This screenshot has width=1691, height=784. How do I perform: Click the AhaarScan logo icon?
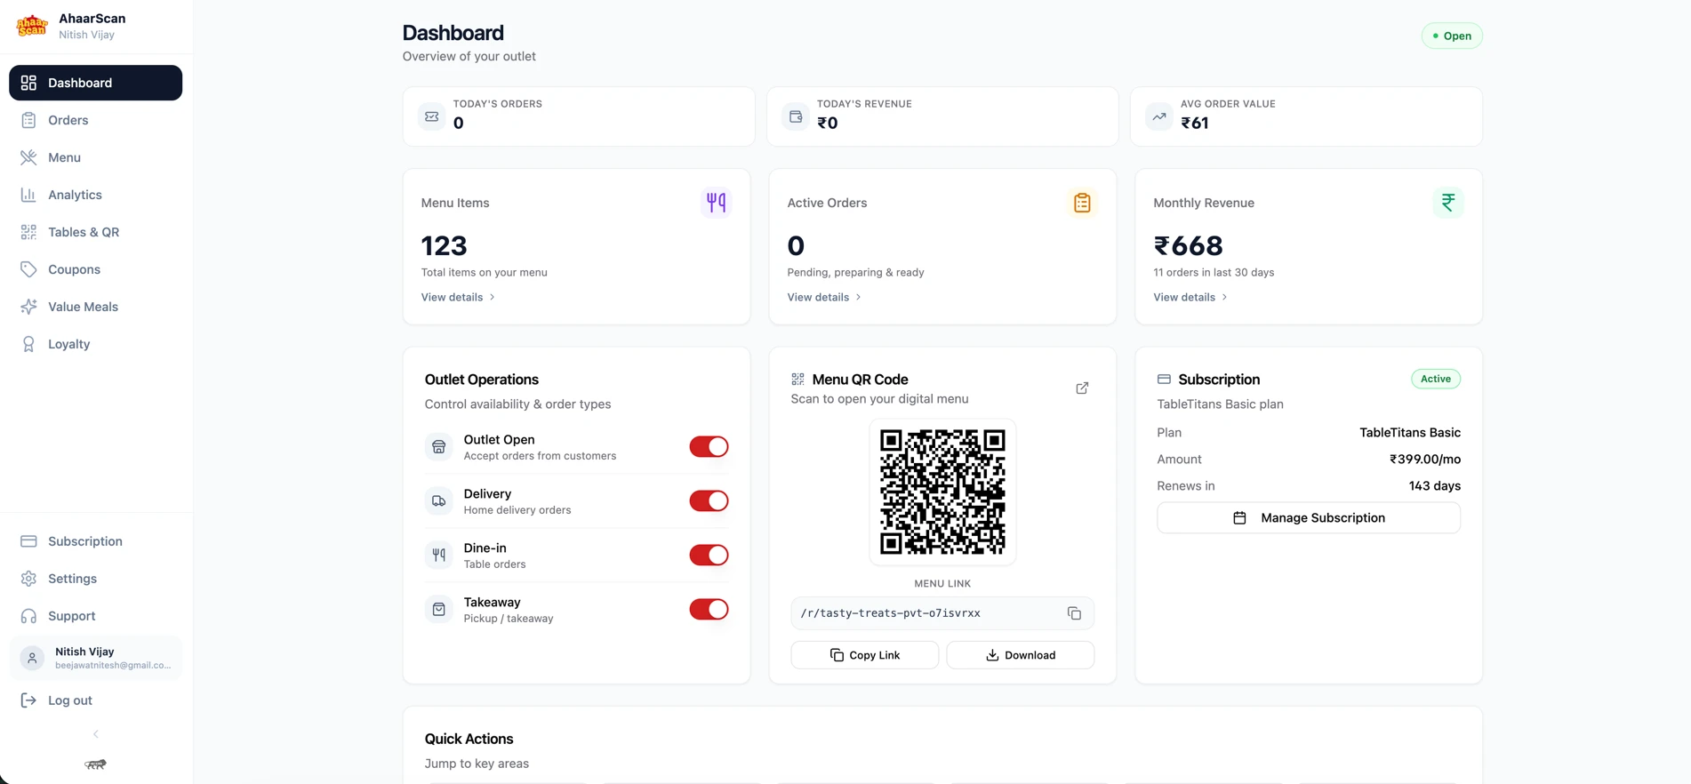tap(32, 26)
